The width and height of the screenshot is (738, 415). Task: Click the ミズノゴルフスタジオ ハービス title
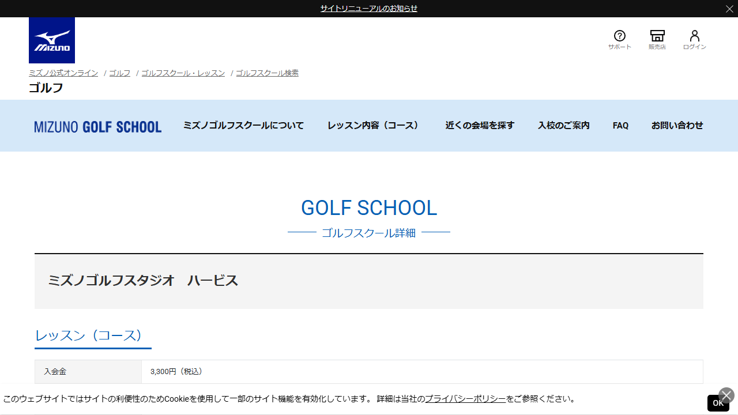coord(143,281)
